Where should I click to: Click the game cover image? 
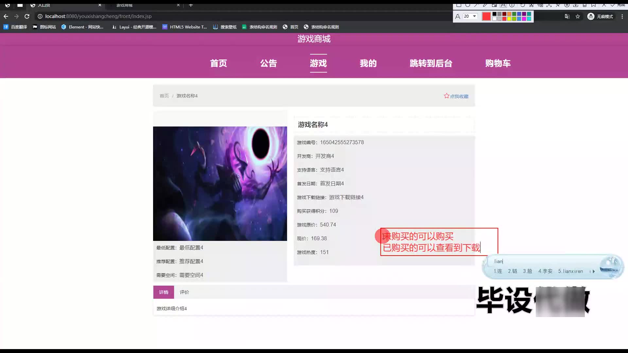click(220, 184)
